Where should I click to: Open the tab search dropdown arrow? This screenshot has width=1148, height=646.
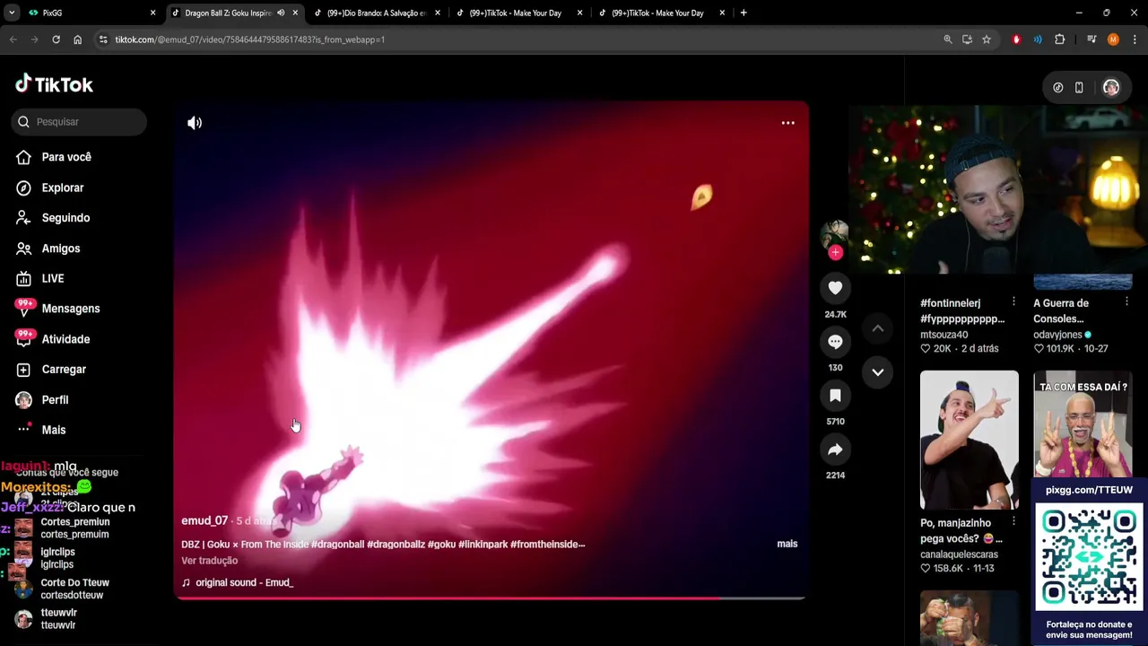click(11, 13)
